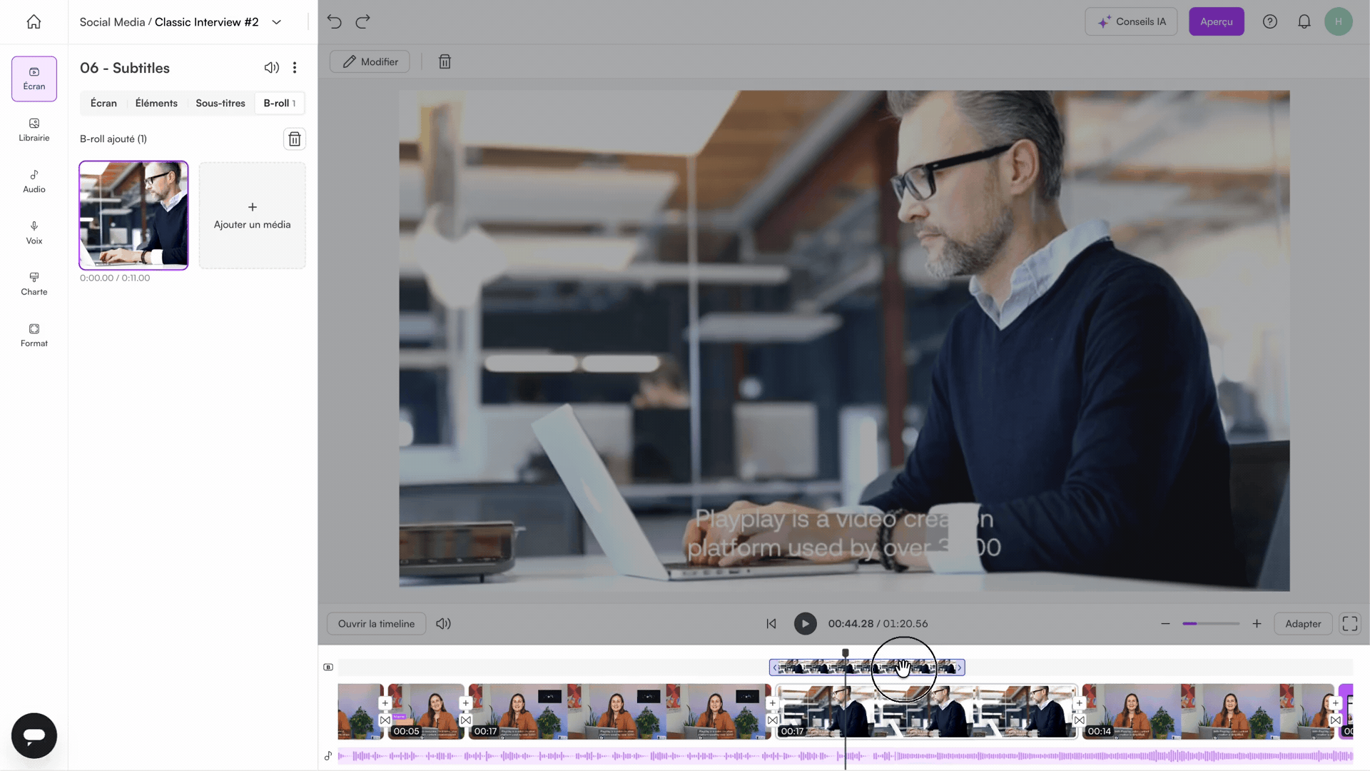Open the Écran sidebar panel
1370x771 pixels.
(x=34, y=79)
